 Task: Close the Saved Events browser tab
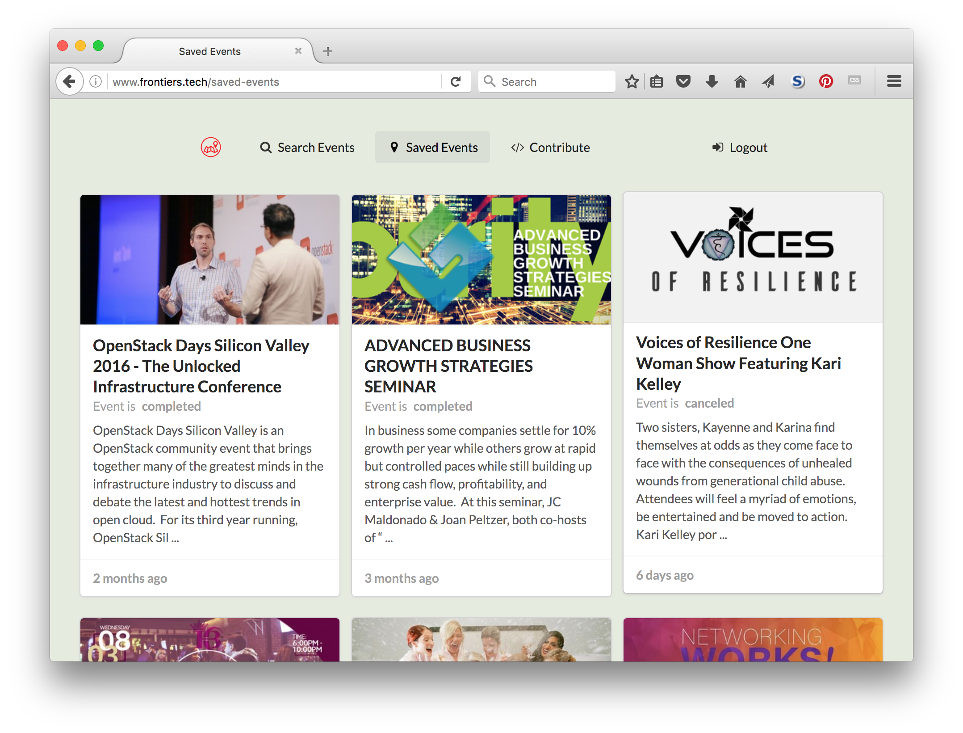point(298,51)
